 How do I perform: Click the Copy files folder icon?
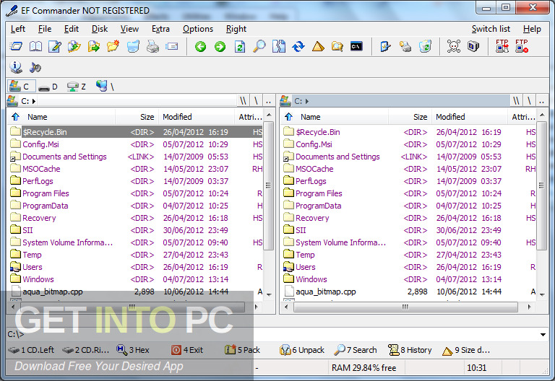click(74, 46)
